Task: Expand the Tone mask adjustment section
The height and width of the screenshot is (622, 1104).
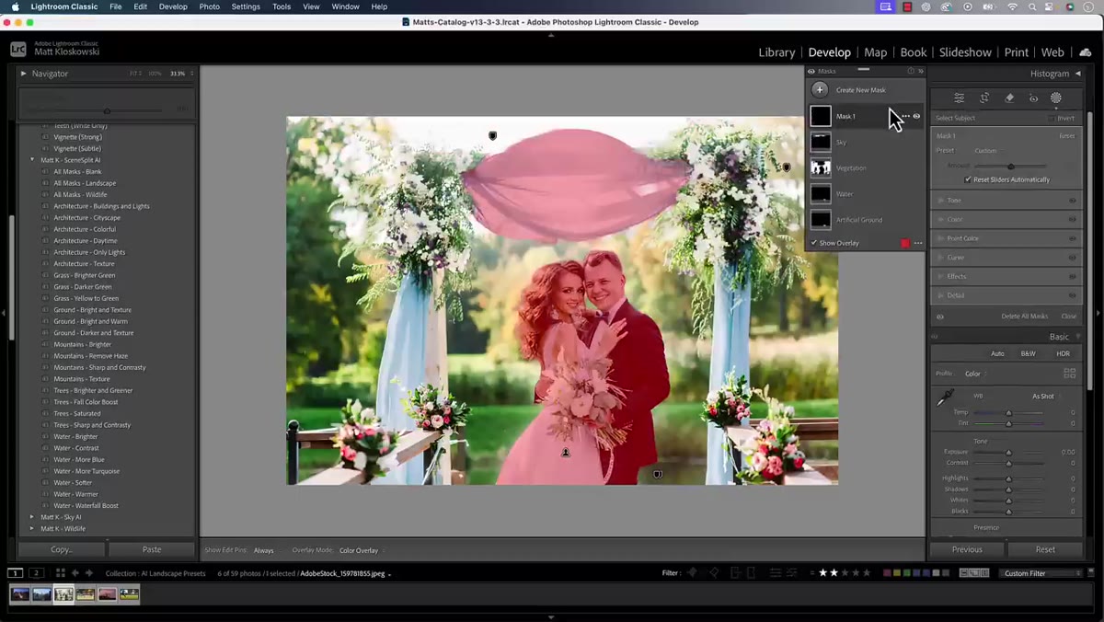Action: pyautogui.click(x=940, y=201)
